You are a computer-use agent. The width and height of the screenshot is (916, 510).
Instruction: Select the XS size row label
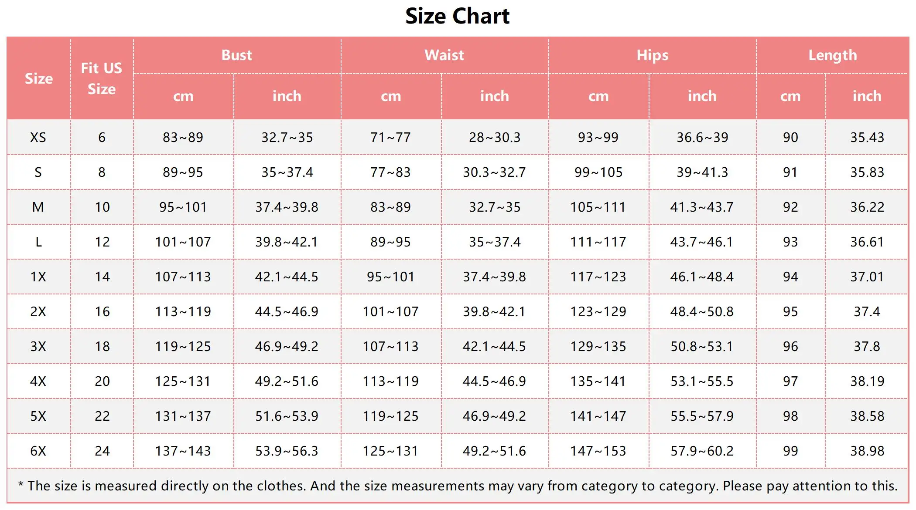[38, 138]
